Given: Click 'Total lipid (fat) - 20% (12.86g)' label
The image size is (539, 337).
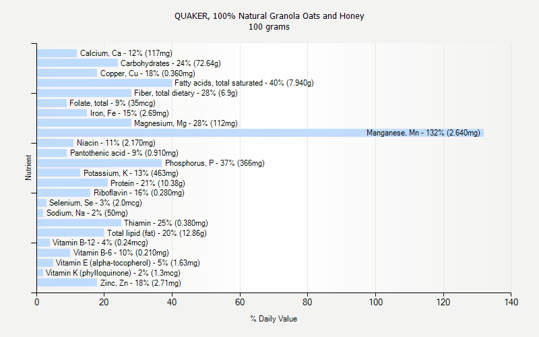Looking at the screenshot, I should [157, 233].
